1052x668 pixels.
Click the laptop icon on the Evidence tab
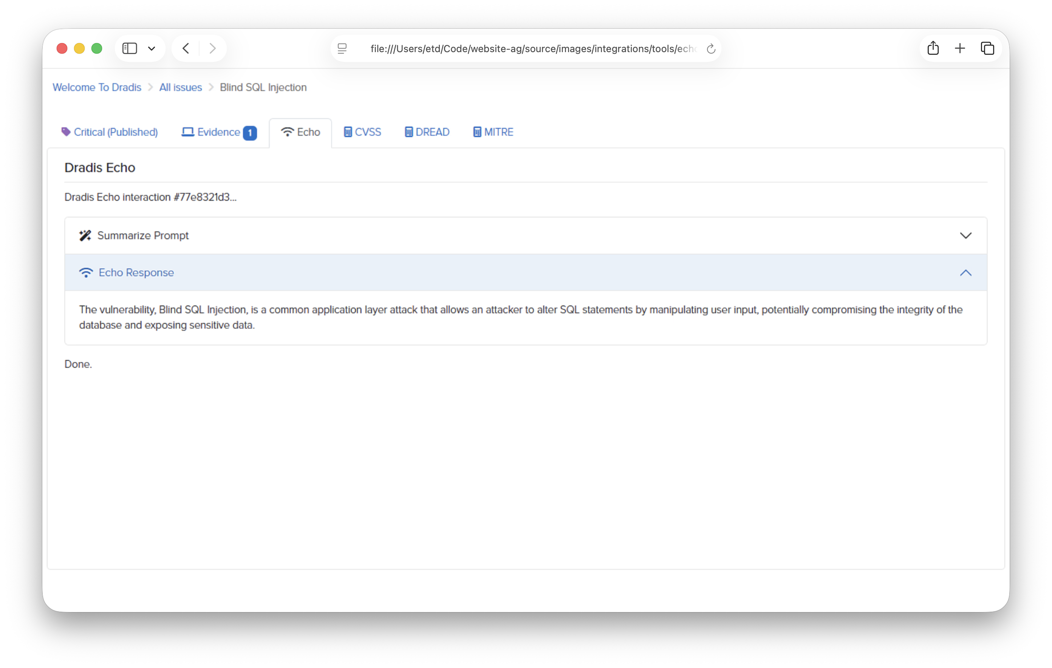188,132
